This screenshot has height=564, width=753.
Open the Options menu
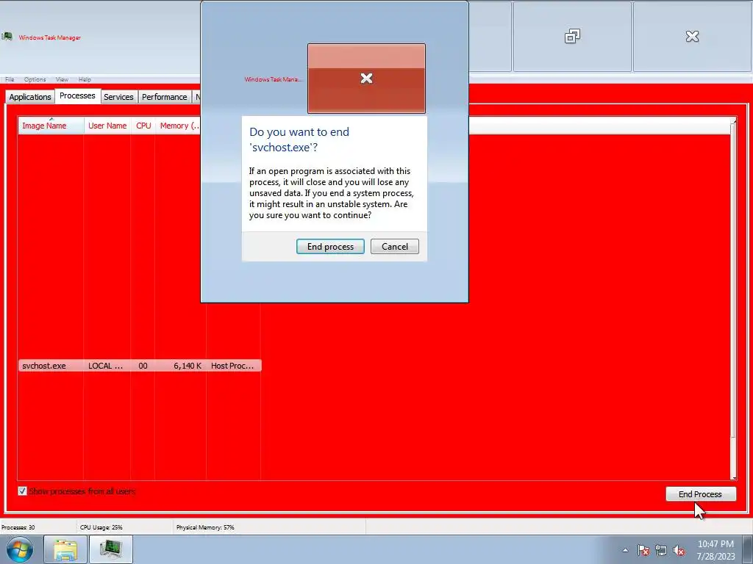click(35, 79)
